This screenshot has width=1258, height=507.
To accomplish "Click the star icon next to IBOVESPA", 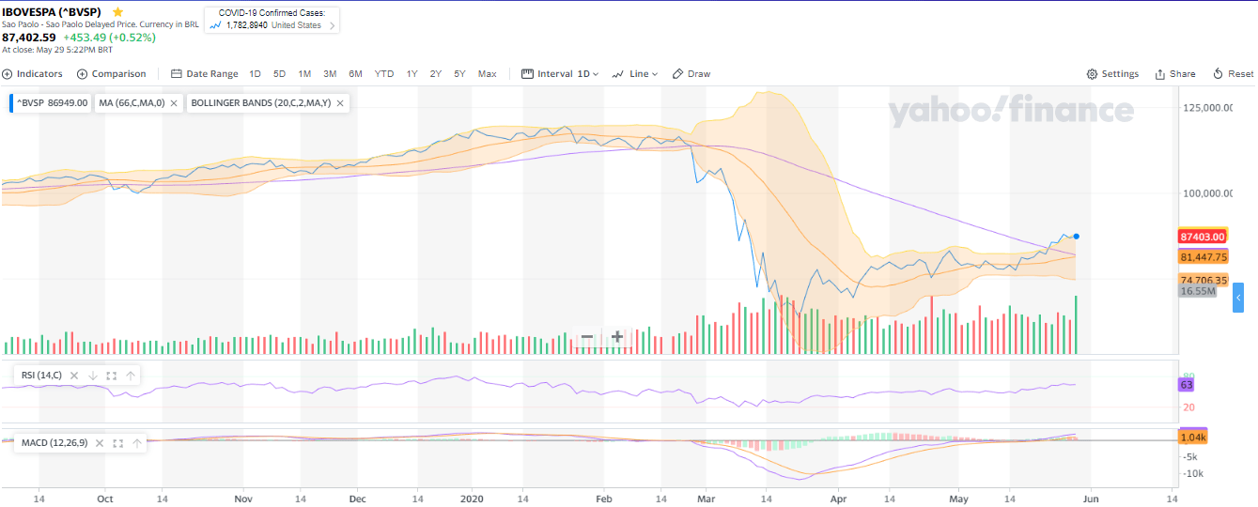I will click(117, 11).
